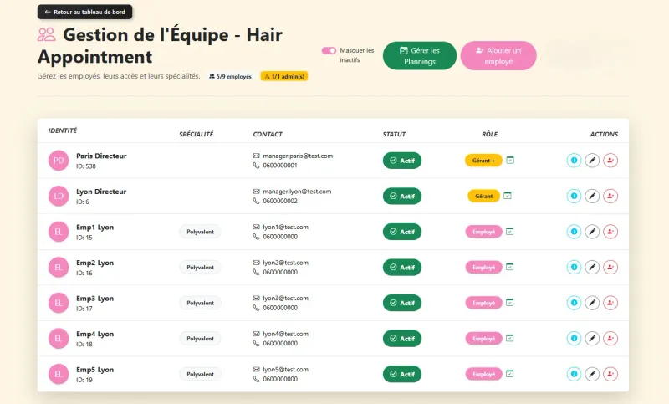Click the LD avatar of Lyon Directeur
Viewport: 669px width, 404px height.
(59, 196)
